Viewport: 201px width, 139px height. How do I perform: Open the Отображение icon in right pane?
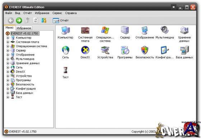144,30
